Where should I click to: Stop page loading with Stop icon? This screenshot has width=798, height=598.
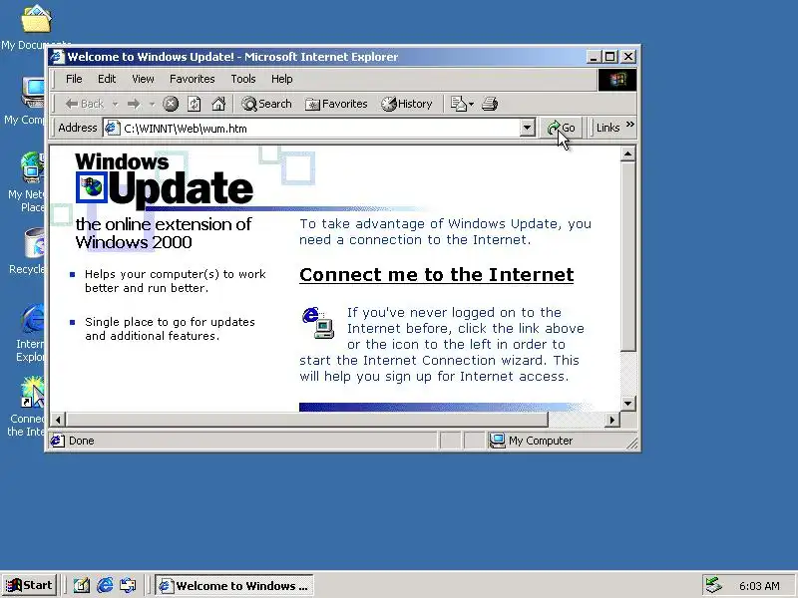pos(171,104)
